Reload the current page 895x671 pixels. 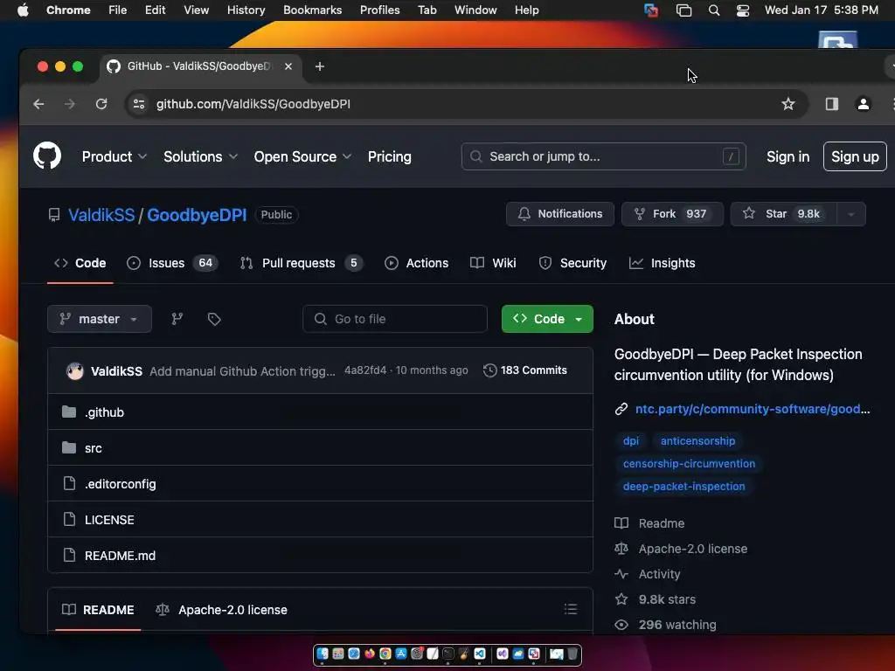[101, 104]
